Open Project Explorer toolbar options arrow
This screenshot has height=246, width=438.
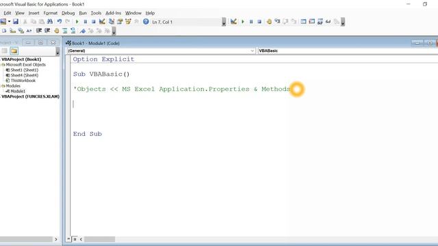[x=57, y=51]
